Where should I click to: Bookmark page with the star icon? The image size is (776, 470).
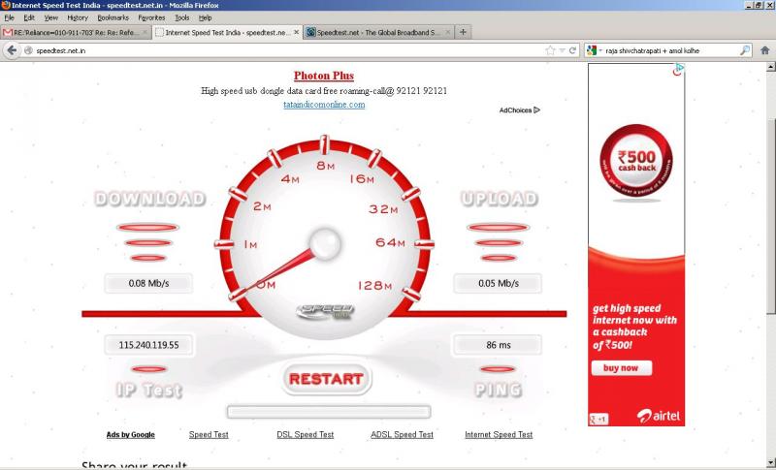(550, 50)
